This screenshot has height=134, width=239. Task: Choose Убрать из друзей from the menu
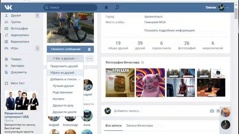point(65,73)
